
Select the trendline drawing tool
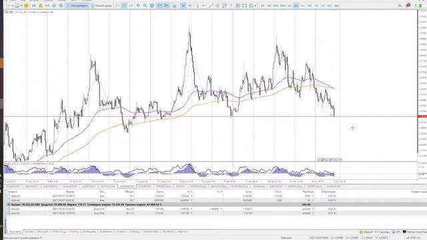click(x=211, y=6)
